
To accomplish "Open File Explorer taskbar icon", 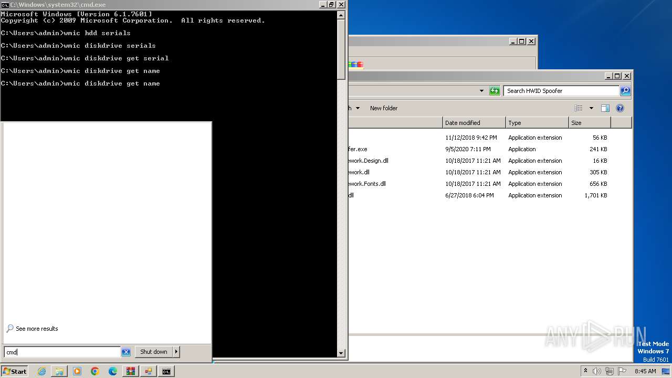I will click(x=59, y=371).
